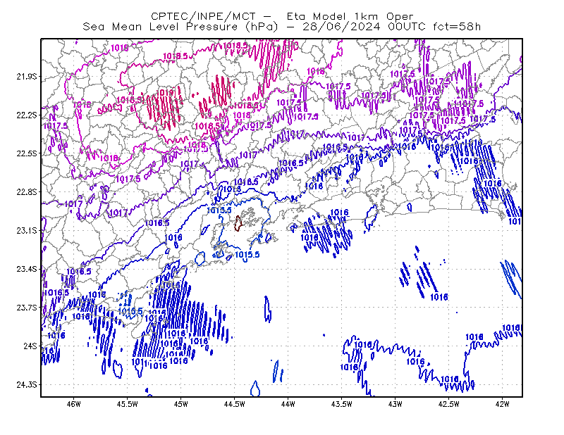Select the 22.2S latitude axis label

tap(27, 115)
